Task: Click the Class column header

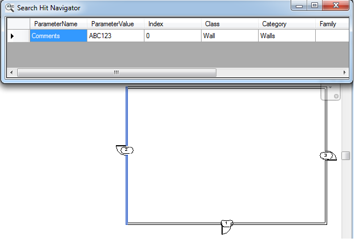Action: [230, 24]
